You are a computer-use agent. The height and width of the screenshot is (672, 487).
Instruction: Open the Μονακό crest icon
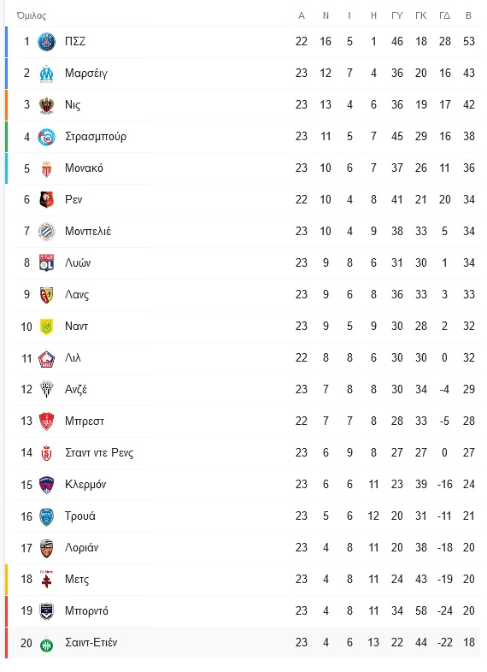[46, 168]
